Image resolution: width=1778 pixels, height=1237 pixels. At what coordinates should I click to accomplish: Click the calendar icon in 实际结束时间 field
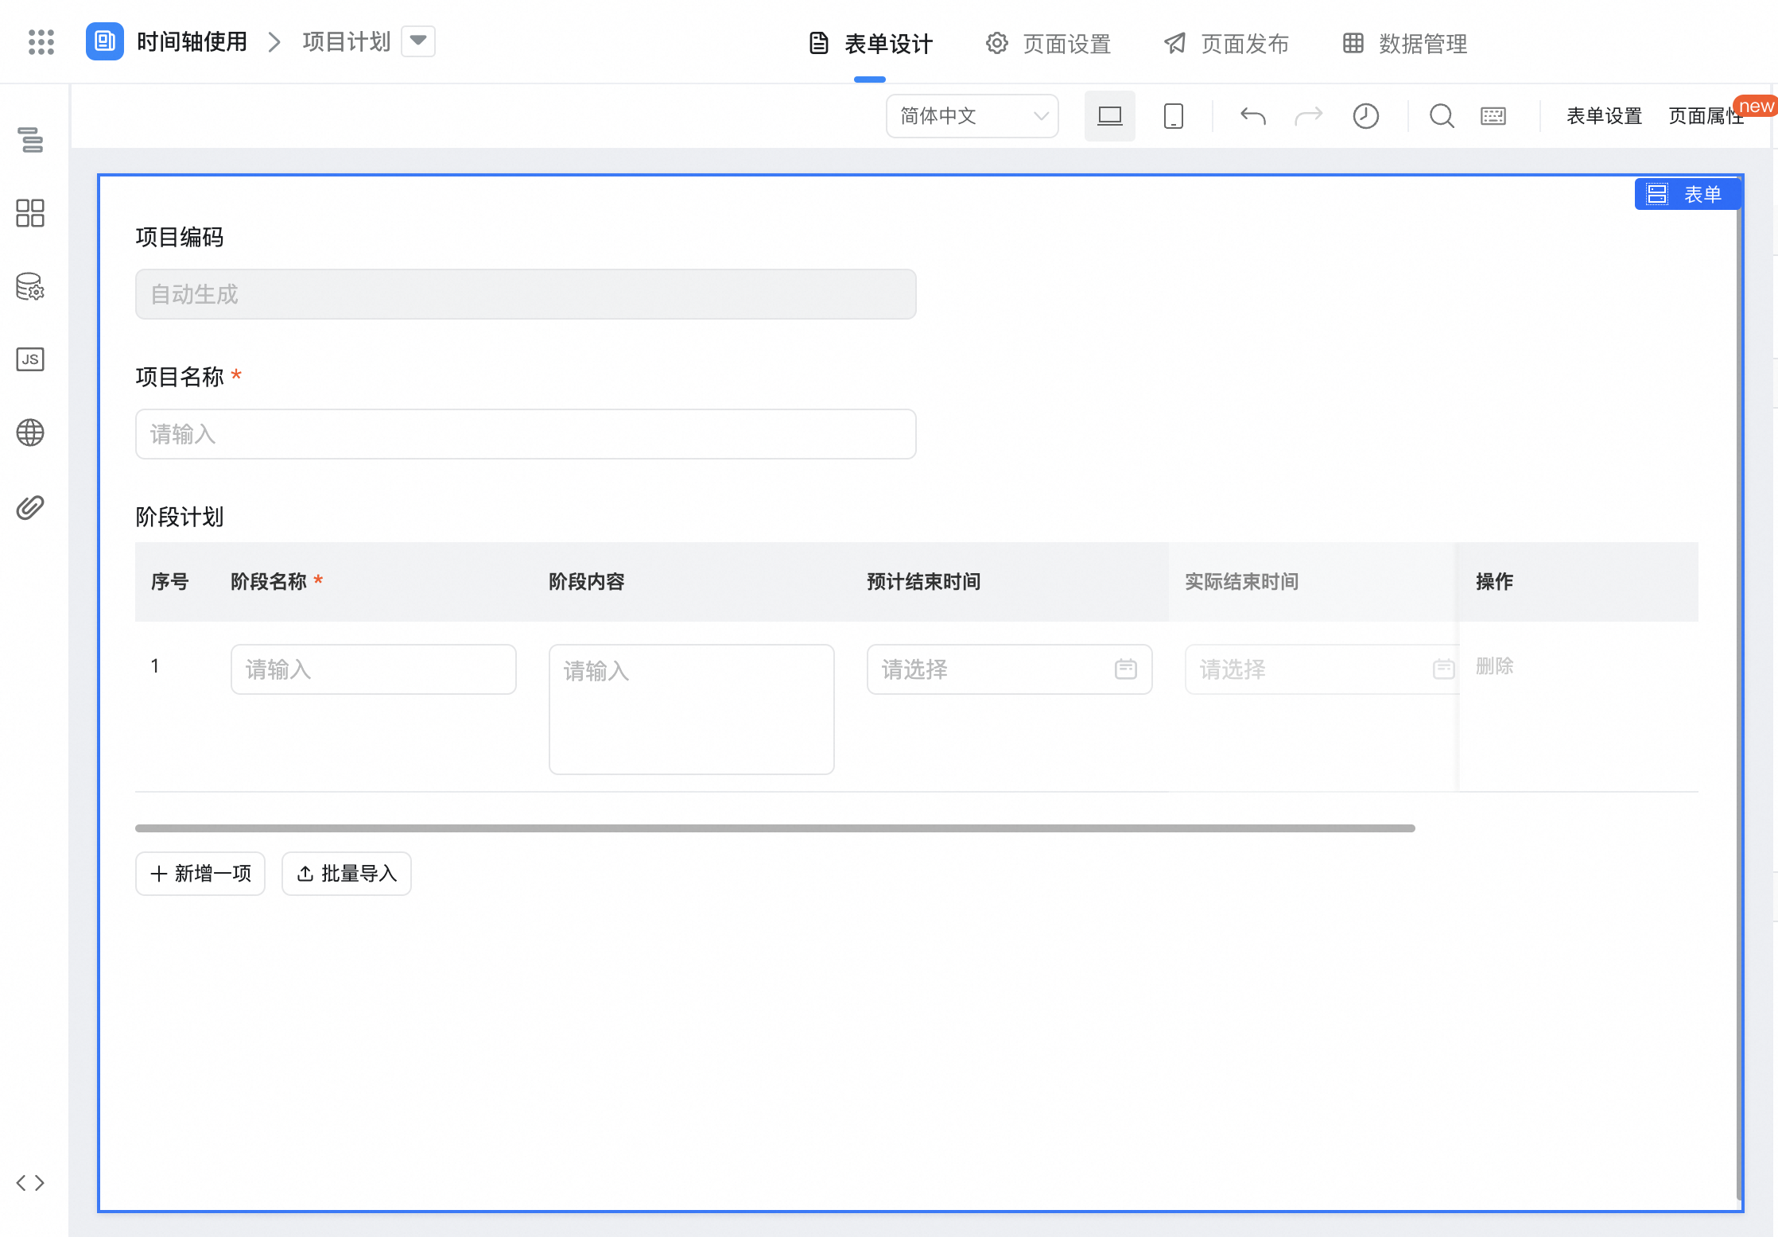tap(1444, 669)
